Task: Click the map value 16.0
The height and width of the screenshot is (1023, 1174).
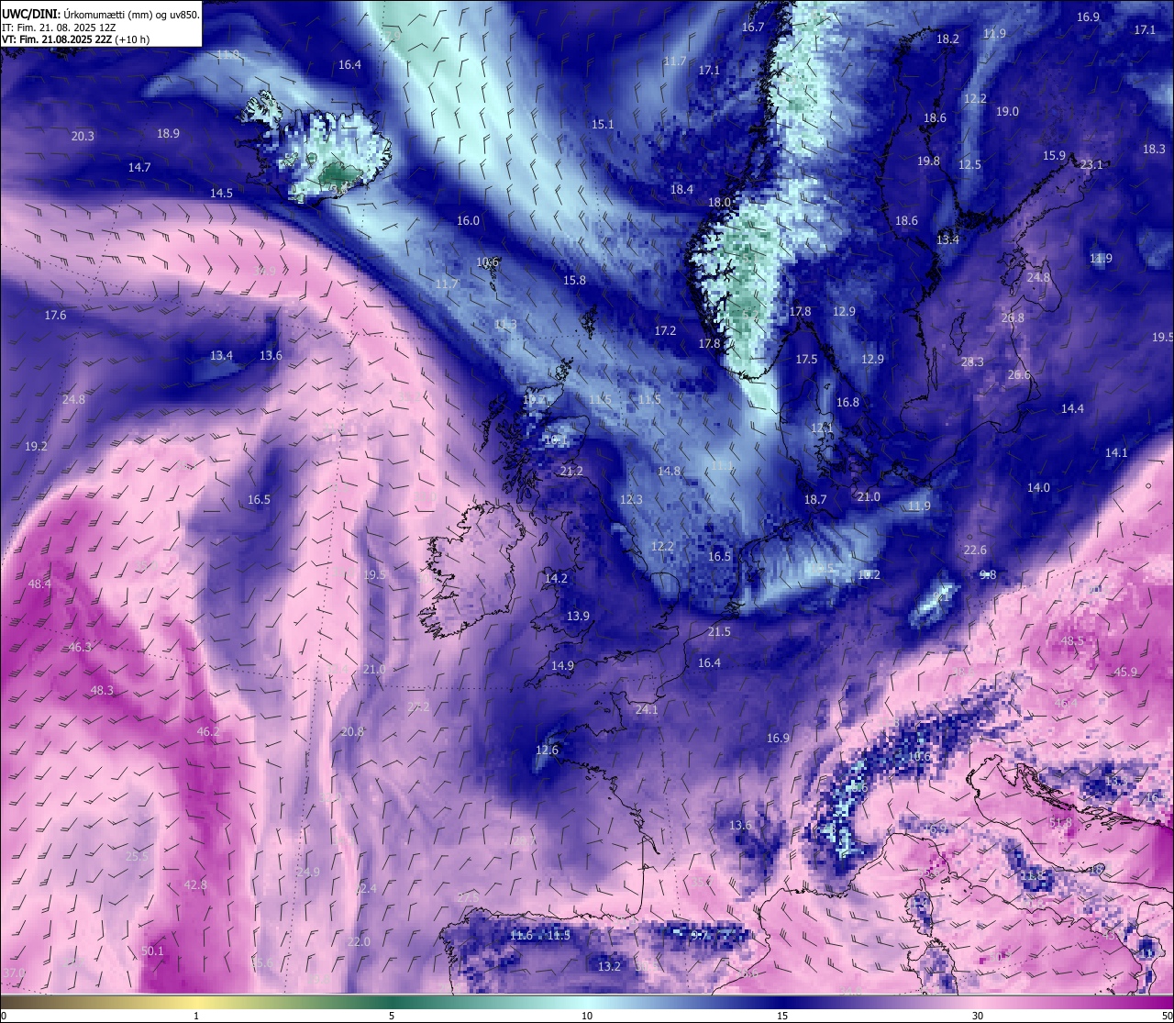Action: pyautogui.click(x=468, y=220)
